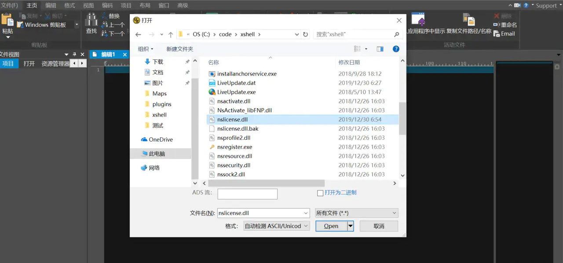Screen dimensions: 563x263
Task: Click the 搜索"xshell" search field
Action: pyautogui.click(x=354, y=34)
